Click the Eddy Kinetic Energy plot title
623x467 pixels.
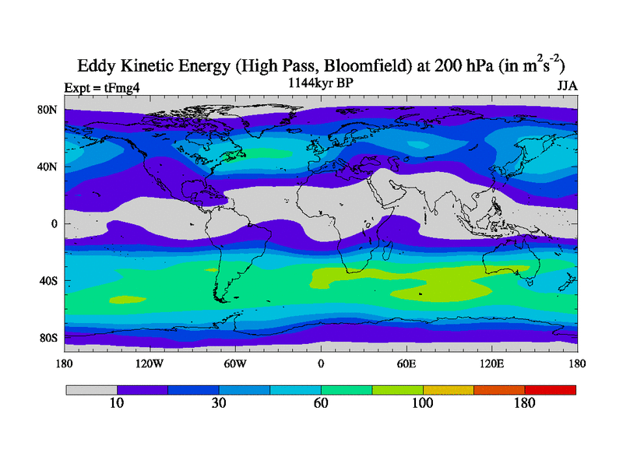click(320, 65)
